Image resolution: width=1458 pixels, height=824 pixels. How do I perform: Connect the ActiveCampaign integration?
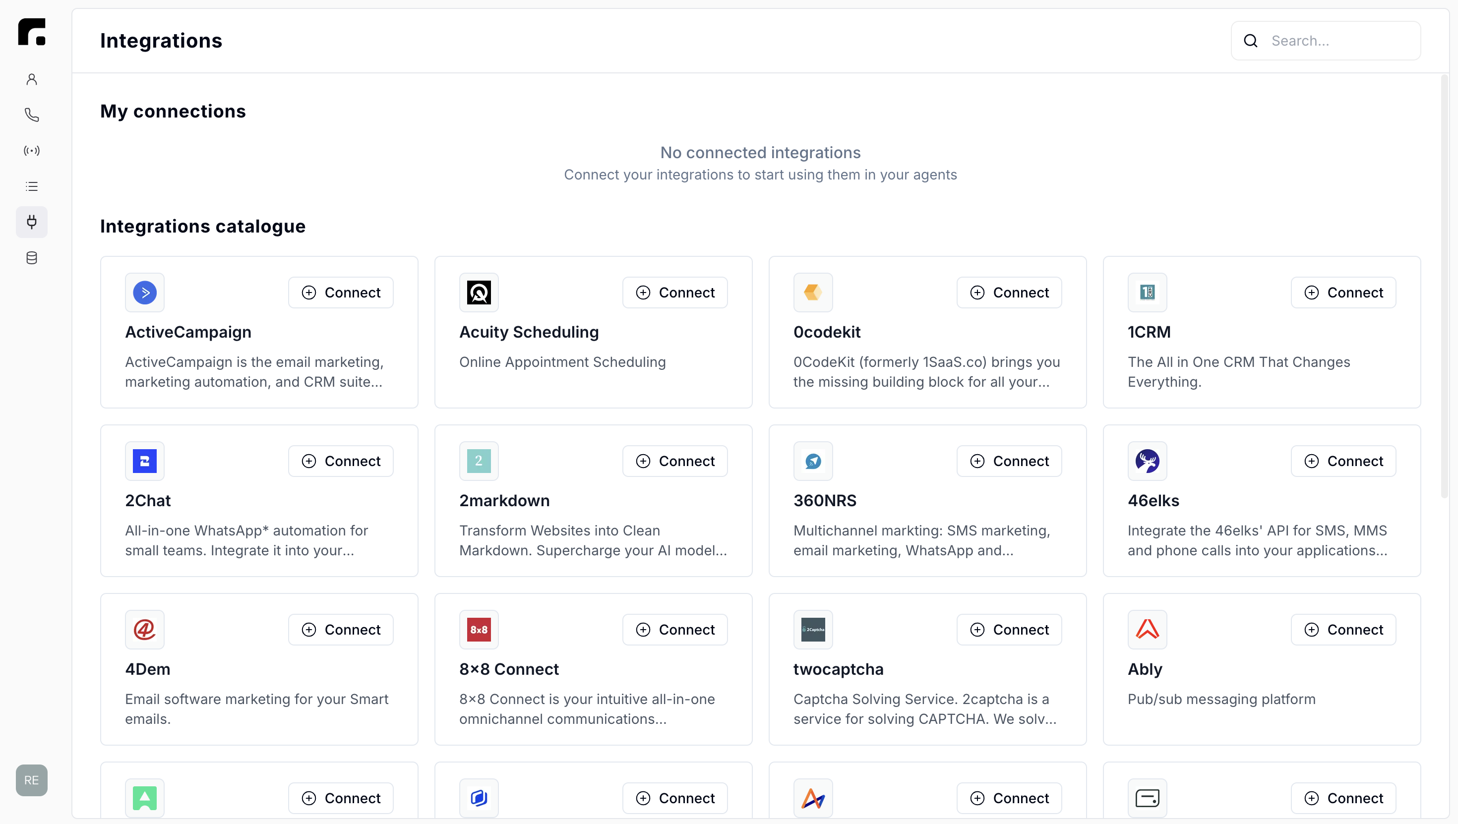point(341,293)
